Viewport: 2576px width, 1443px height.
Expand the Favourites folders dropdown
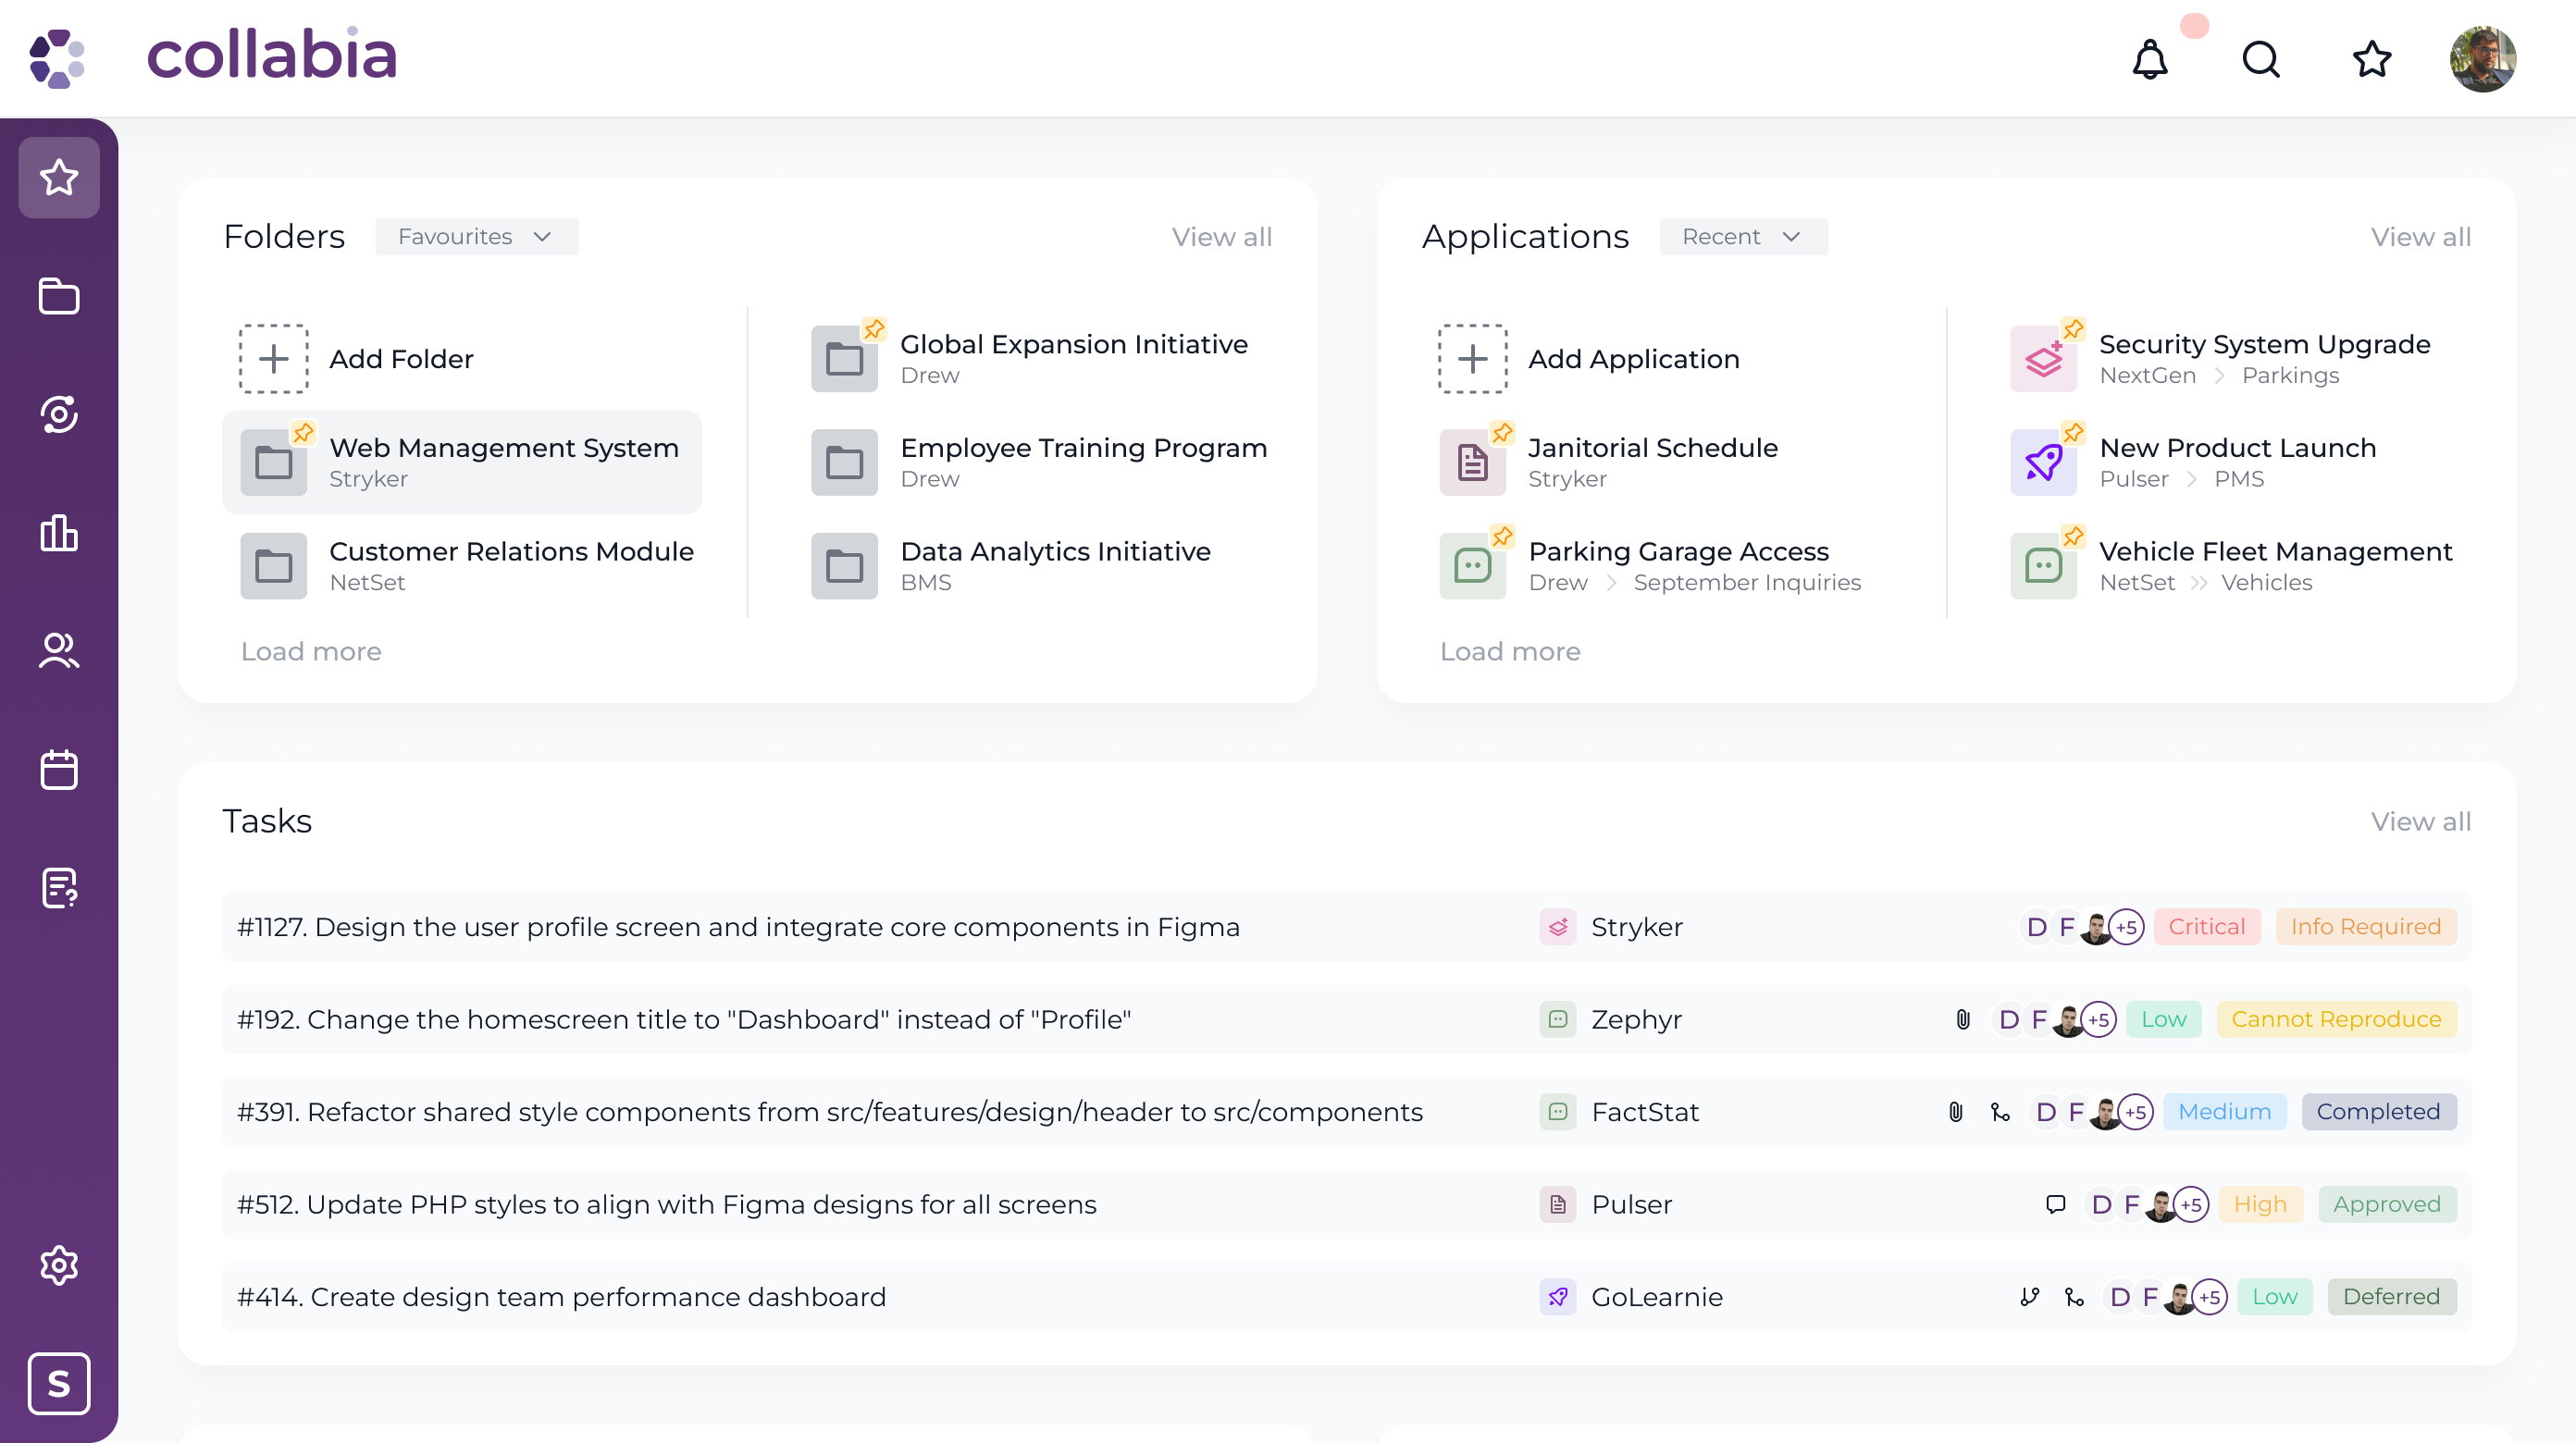(x=476, y=237)
